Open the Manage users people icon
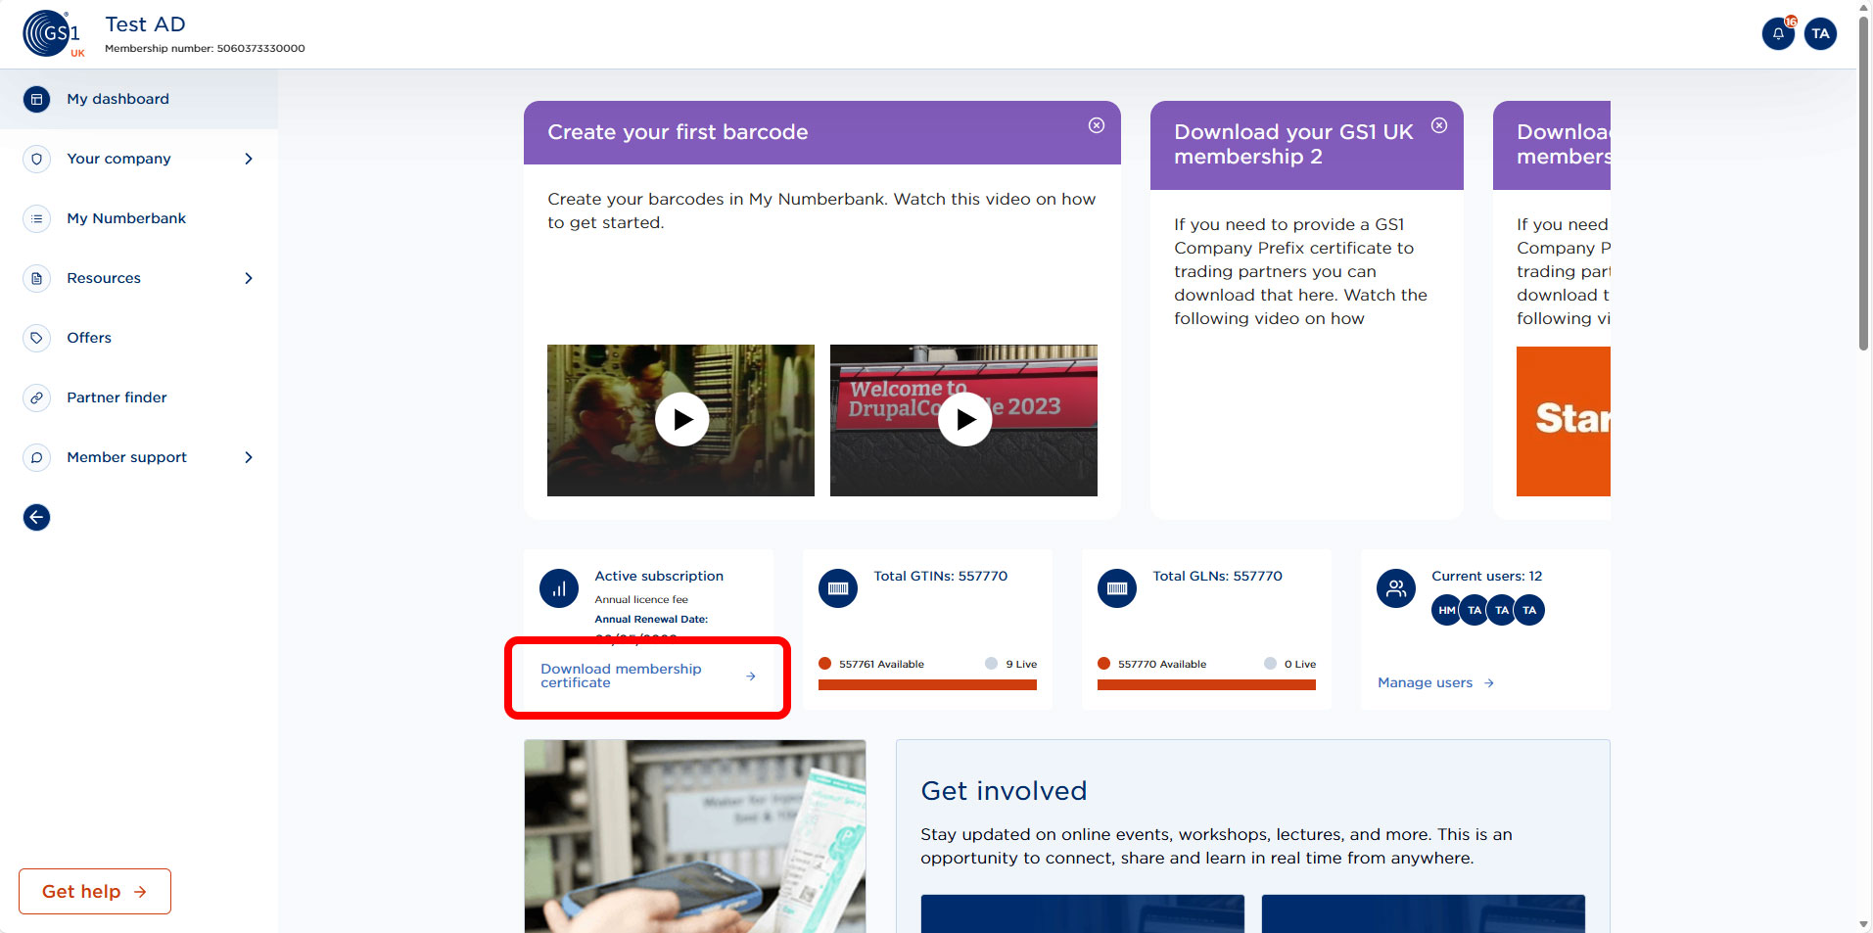 pyautogui.click(x=1395, y=588)
